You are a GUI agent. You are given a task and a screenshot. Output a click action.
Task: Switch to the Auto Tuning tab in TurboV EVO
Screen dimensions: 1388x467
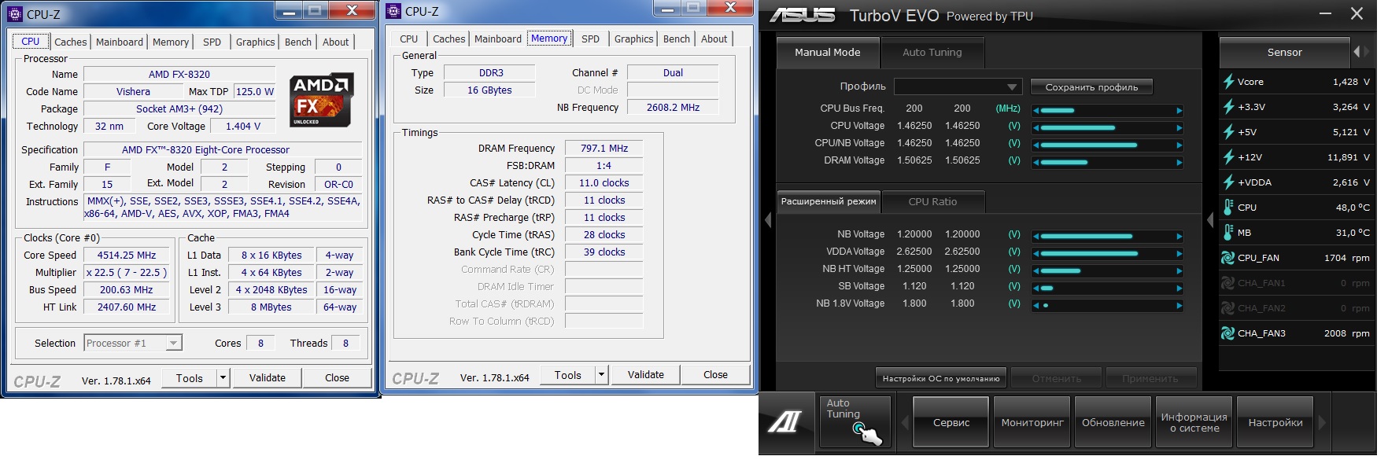click(932, 53)
